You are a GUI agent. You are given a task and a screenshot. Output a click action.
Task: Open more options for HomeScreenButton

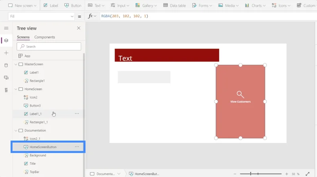(x=77, y=147)
